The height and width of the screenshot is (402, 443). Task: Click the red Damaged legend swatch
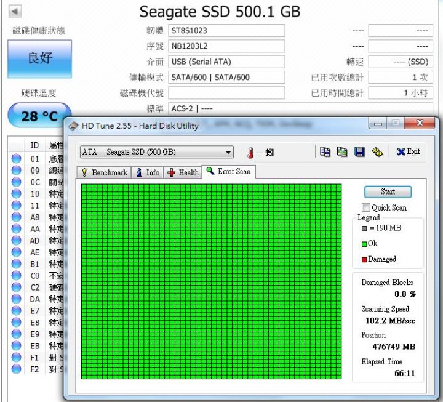click(364, 259)
